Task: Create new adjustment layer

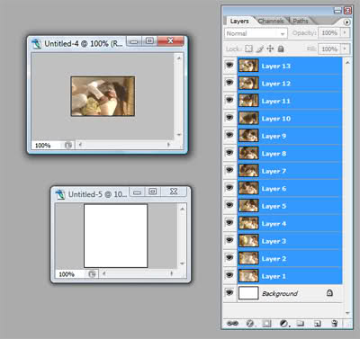Action: pos(284,324)
